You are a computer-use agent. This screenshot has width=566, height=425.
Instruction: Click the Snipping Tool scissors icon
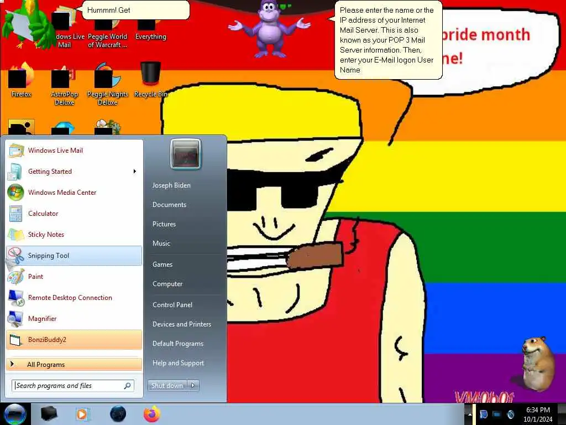pos(16,256)
